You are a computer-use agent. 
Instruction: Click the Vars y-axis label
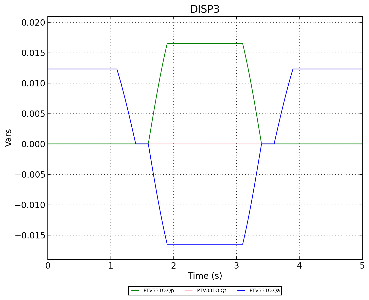tap(9, 138)
